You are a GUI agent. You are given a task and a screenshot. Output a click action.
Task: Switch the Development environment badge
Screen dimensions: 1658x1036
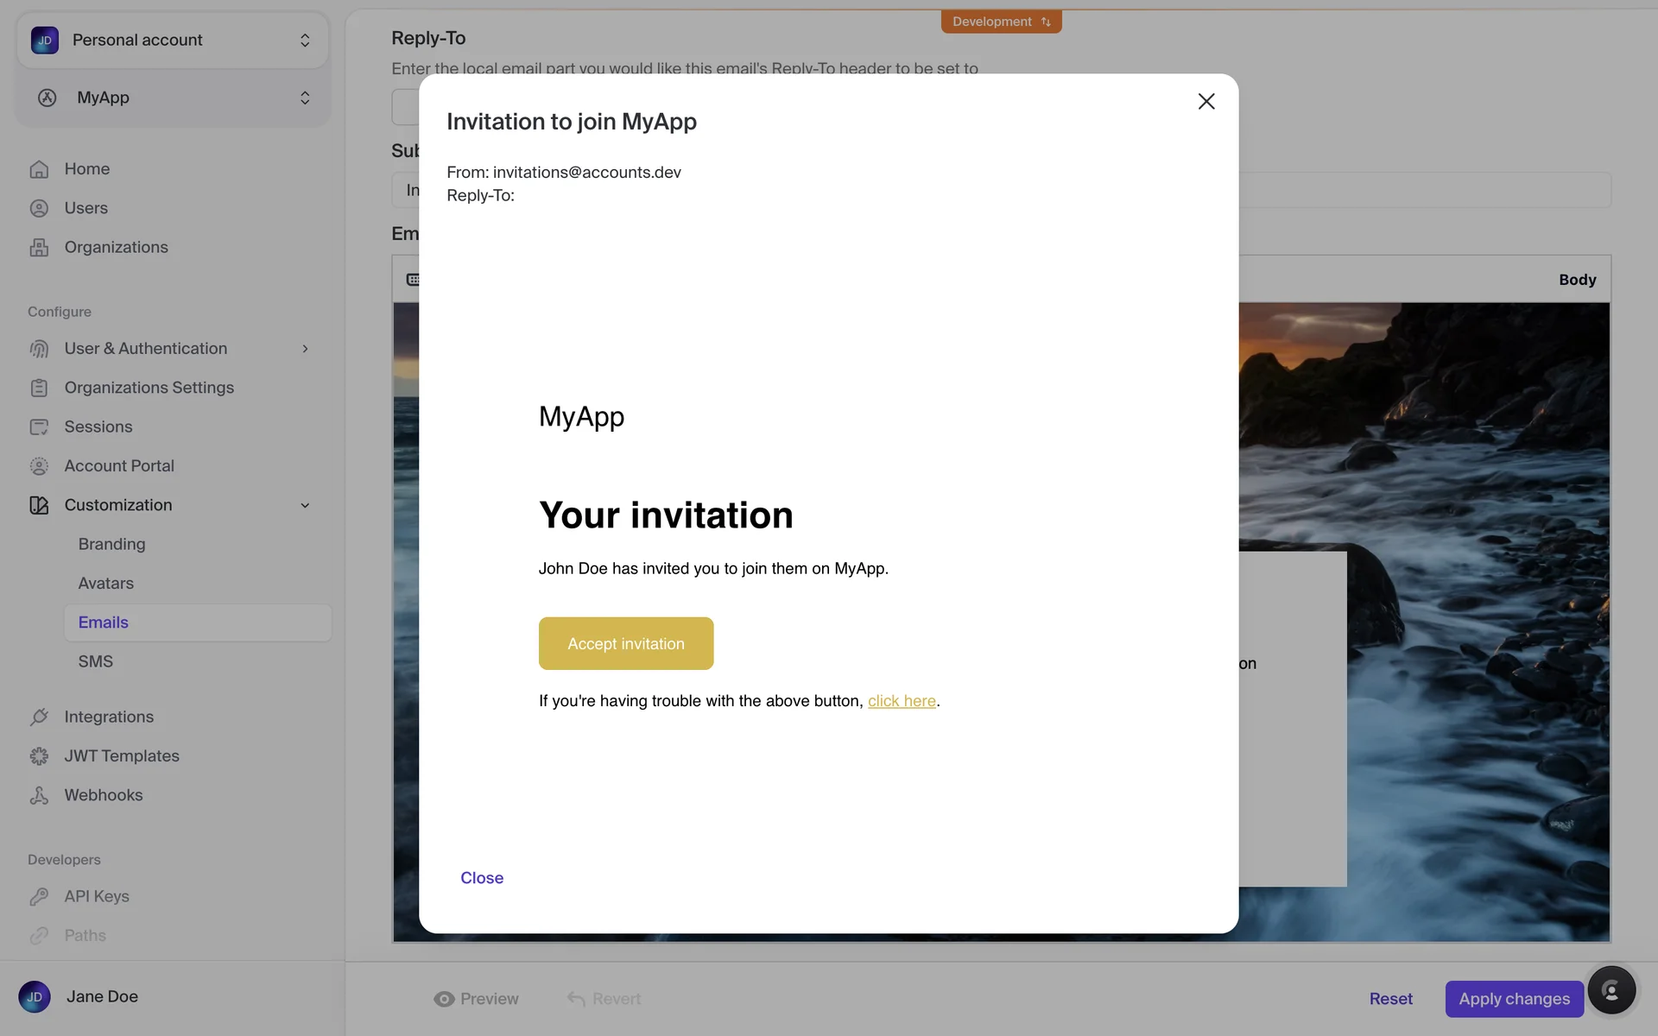1001,22
